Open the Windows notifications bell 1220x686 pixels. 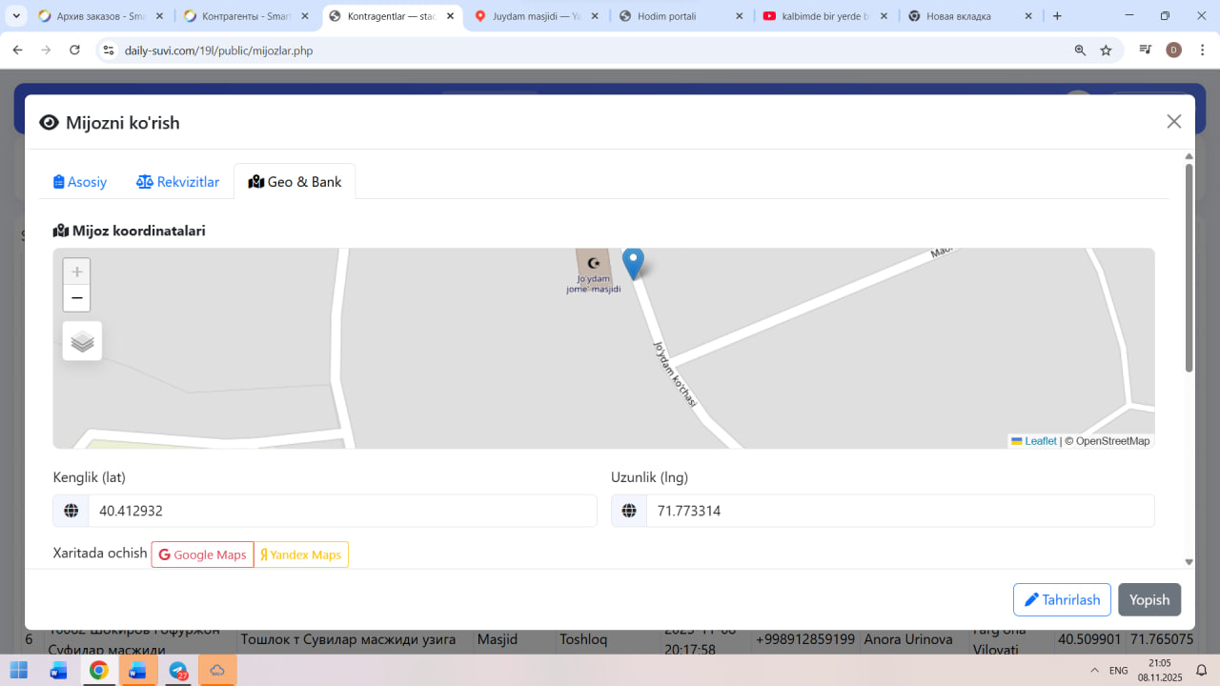[x=1202, y=670]
